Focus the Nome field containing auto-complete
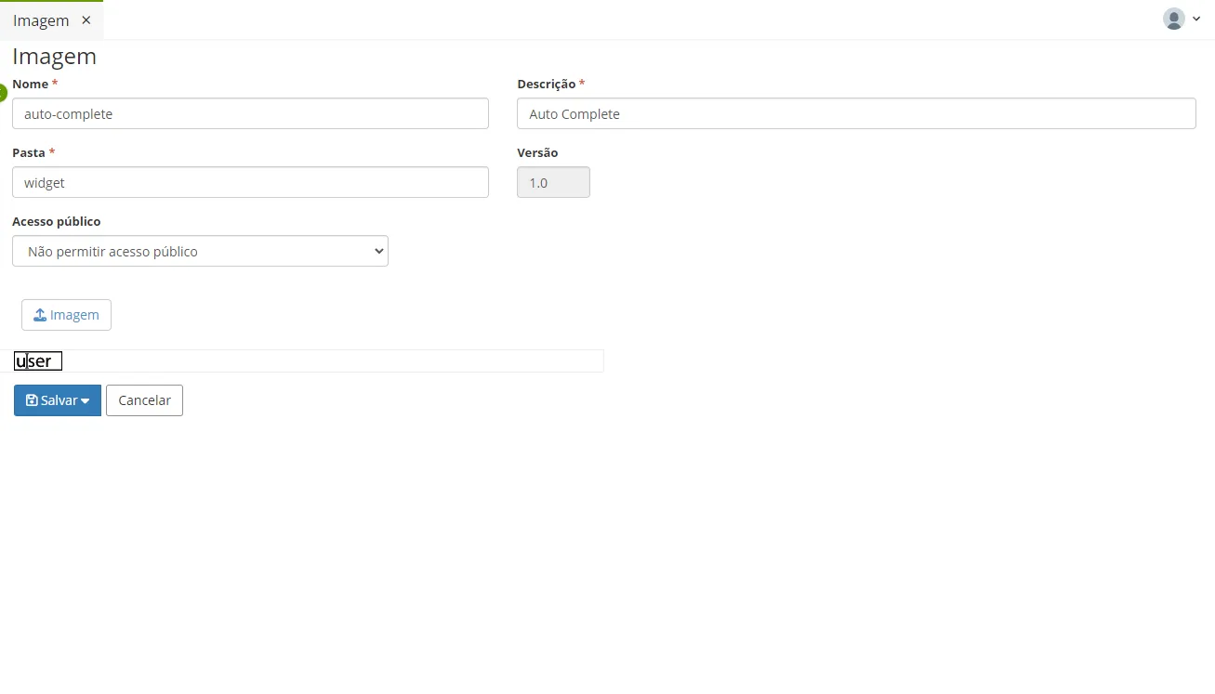This screenshot has height=694, width=1215. click(x=250, y=113)
